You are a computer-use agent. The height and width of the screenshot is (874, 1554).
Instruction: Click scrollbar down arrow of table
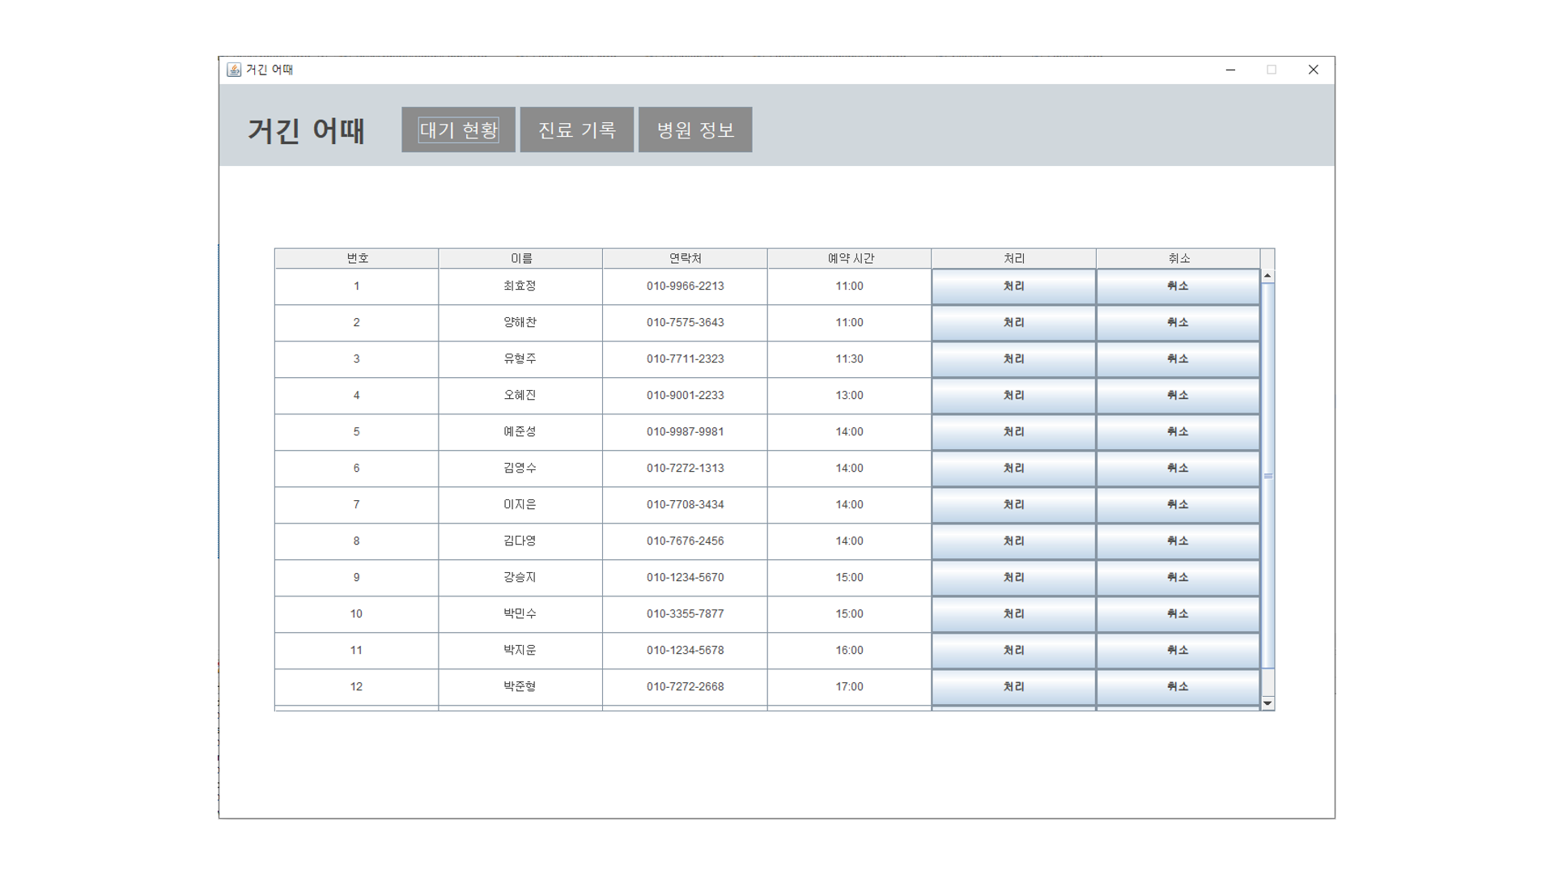[x=1267, y=703]
